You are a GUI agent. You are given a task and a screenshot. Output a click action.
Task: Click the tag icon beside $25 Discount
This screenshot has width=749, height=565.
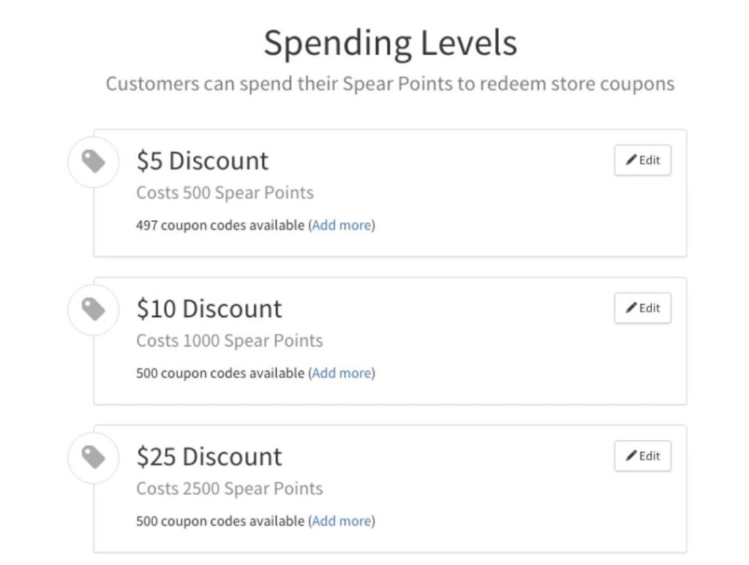coord(93,457)
